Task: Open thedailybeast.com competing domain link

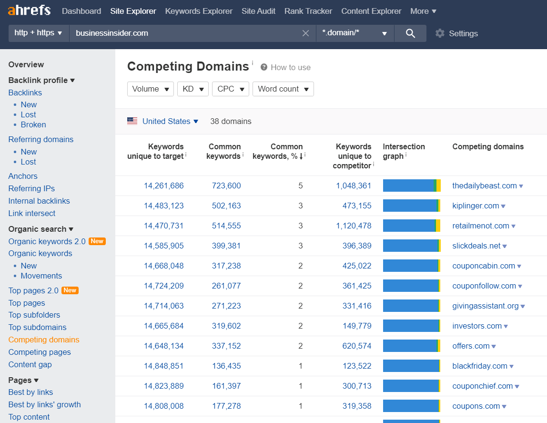Action: pos(484,186)
